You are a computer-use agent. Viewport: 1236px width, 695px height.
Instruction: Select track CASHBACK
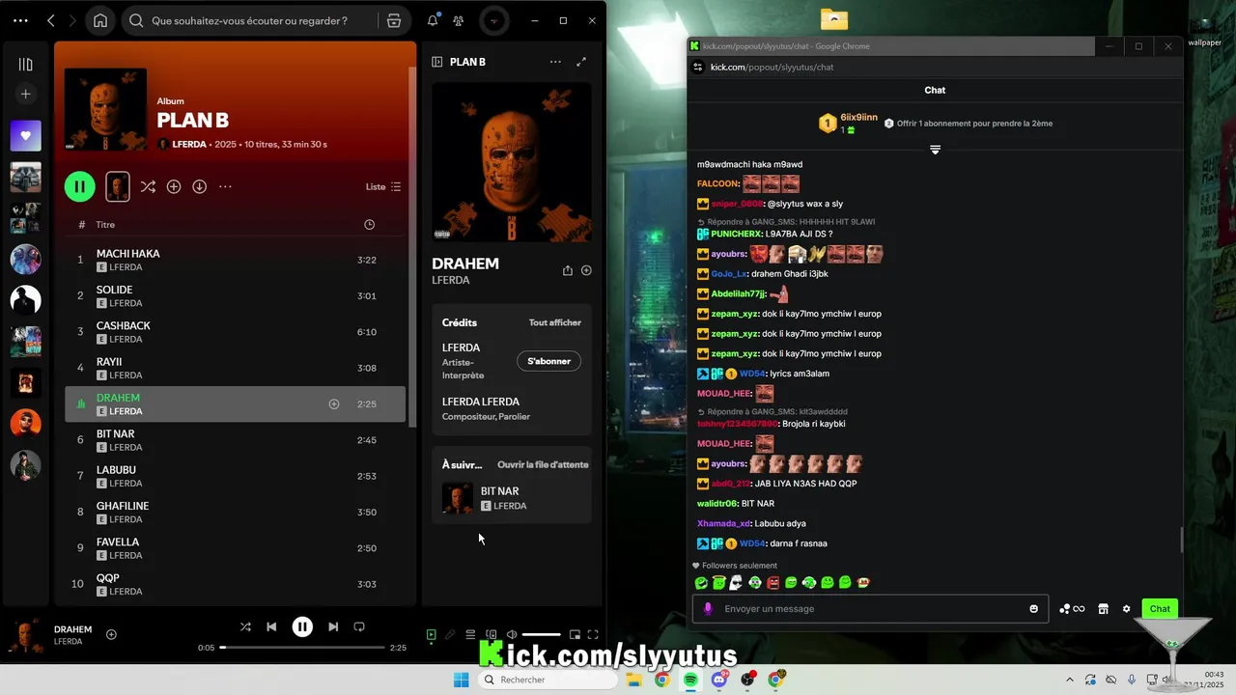(235, 332)
